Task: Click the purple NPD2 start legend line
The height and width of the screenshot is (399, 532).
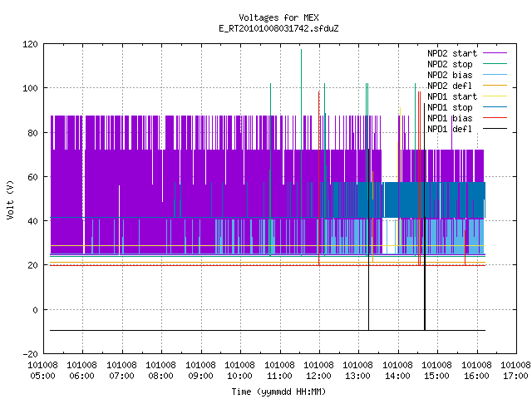Action: [x=495, y=53]
